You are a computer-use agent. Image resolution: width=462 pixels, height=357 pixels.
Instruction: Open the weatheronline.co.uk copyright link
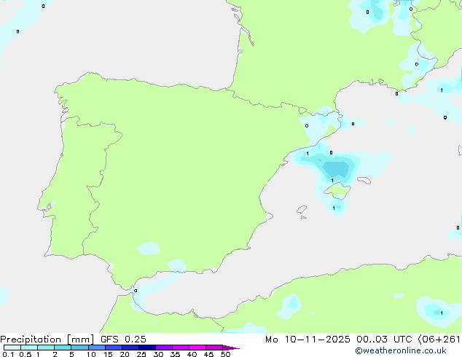point(401,350)
